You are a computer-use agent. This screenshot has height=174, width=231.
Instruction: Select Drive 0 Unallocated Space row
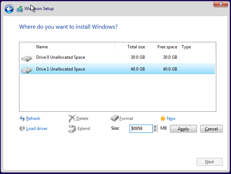[x=118, y=57]
